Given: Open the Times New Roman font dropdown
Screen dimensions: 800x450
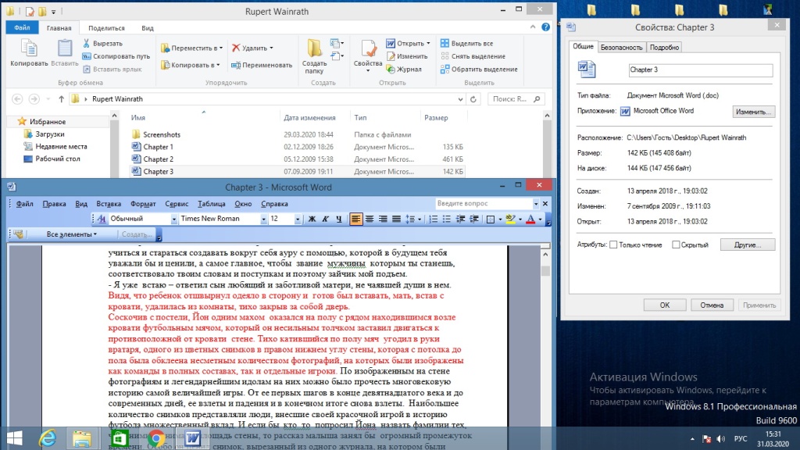Looking at the screenshot, I should pyautogui.click(x=264, y=219).
